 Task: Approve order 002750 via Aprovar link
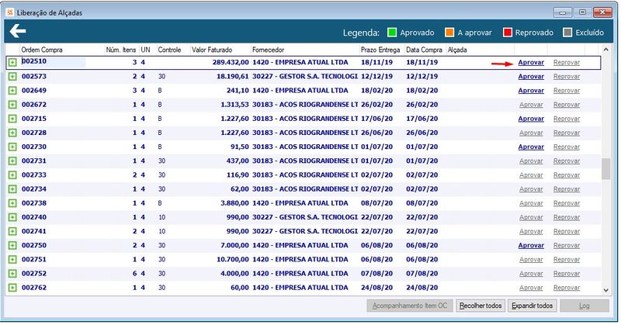tap(531, 245)
